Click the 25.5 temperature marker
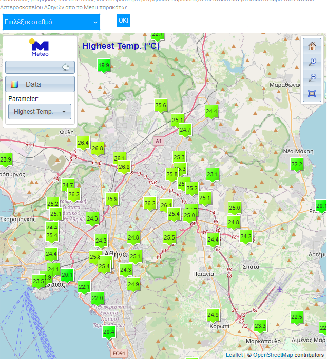 point(169,238)
